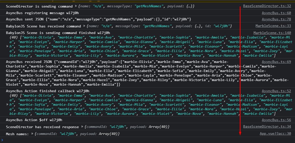This screenshot has width=295, height=143.
Task: Open source link MarbleScene.ts:140
Action: [272, 33]
